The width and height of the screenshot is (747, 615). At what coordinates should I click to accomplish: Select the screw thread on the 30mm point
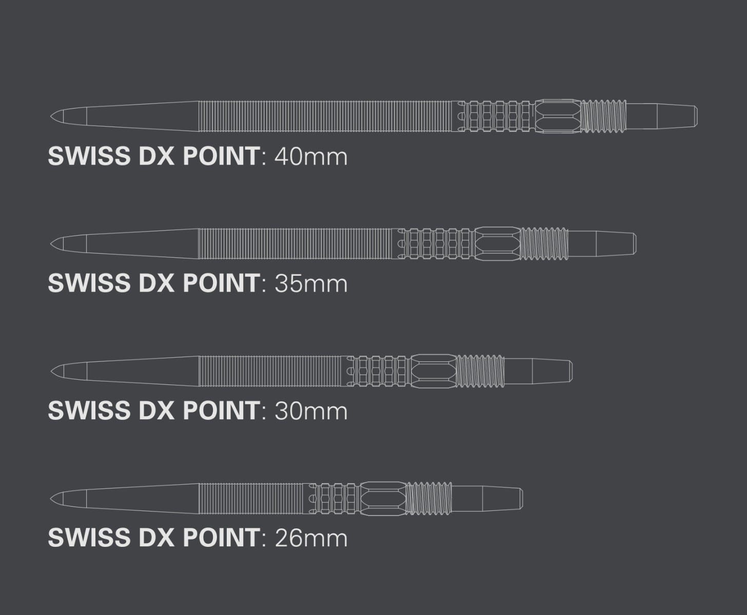(480, 370)
